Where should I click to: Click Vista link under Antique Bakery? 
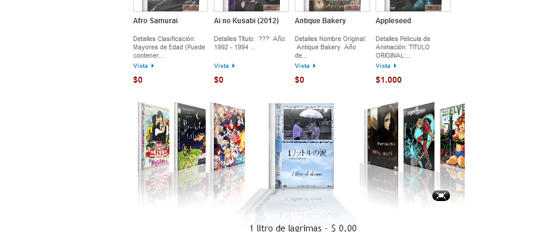click(305, 65)
